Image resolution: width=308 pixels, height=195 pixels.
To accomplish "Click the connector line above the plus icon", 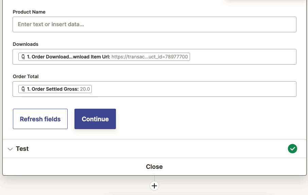I will 154,178.
